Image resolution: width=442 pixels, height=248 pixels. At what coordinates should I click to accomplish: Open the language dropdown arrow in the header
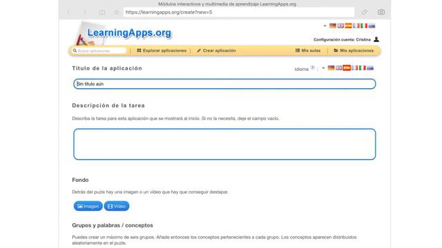point(325,26)
